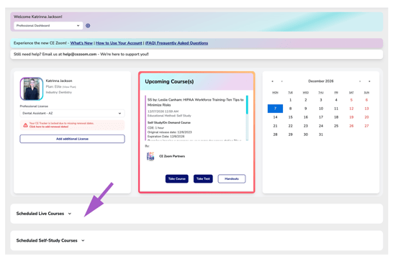Select December 24 in calendar

(x=321, y=126)
